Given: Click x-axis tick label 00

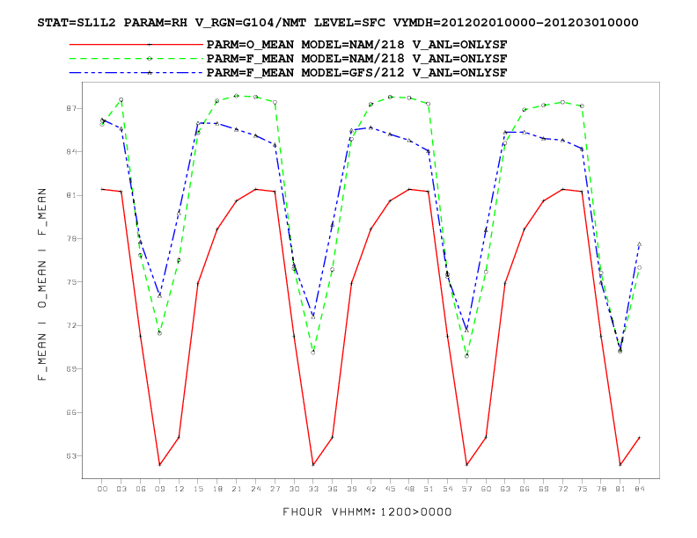Looking at the screenshot, I should pyautogui.click(x=102, y=489).
